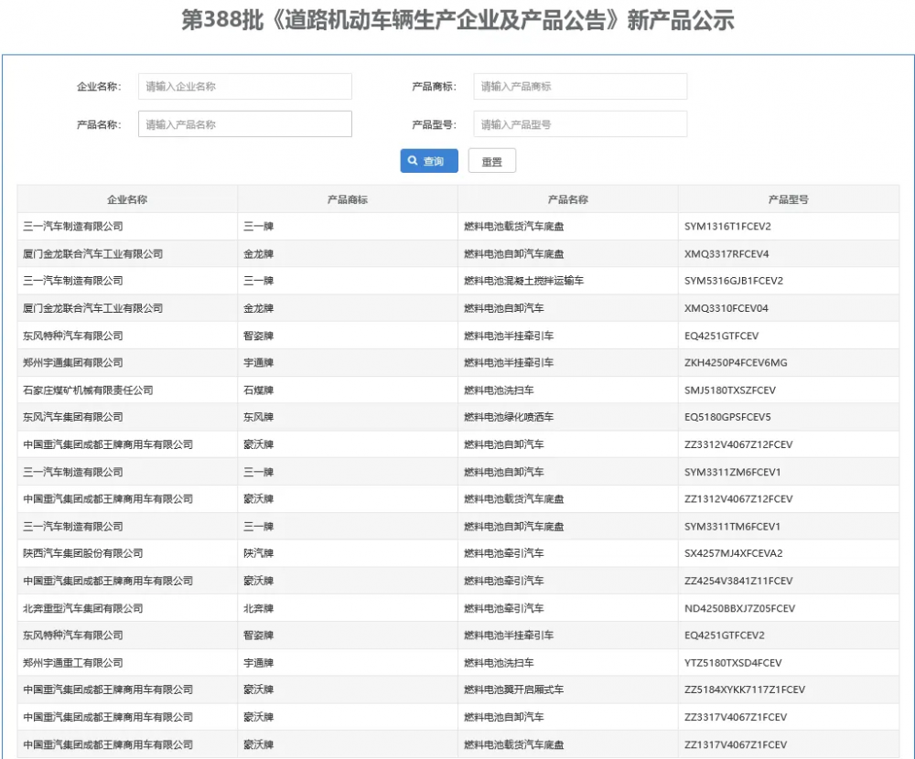
Task: Click 北奔牌 brand cell
Action: point(348,608)
